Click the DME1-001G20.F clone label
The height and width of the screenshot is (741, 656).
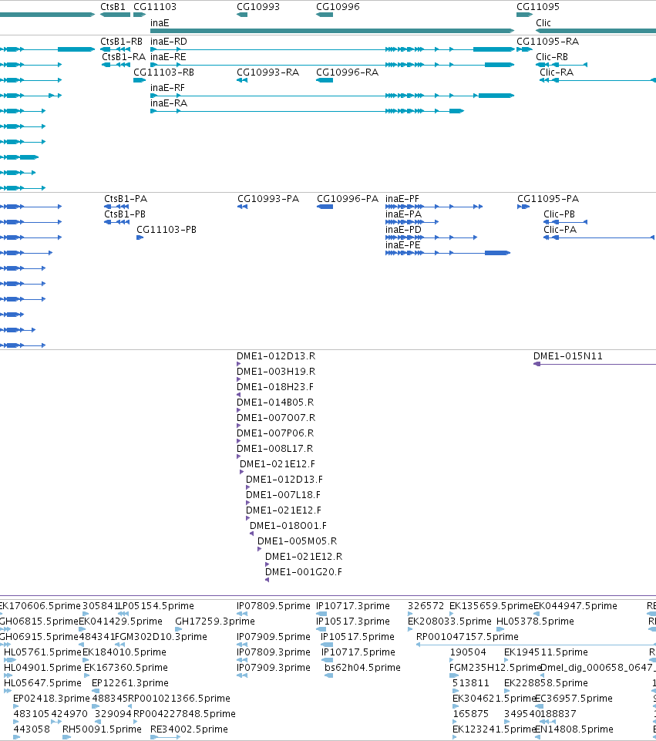(304, 572)
